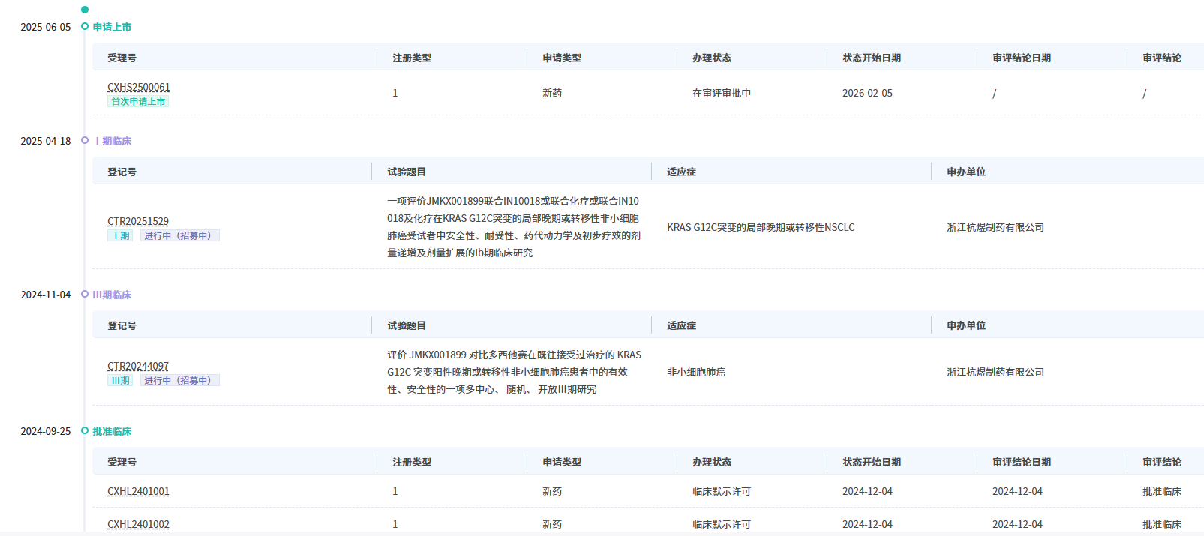Viewport: 1204px width, 536px height.
Task: Select the III期临床 timeline heading
Action: (x=112, y=295)
